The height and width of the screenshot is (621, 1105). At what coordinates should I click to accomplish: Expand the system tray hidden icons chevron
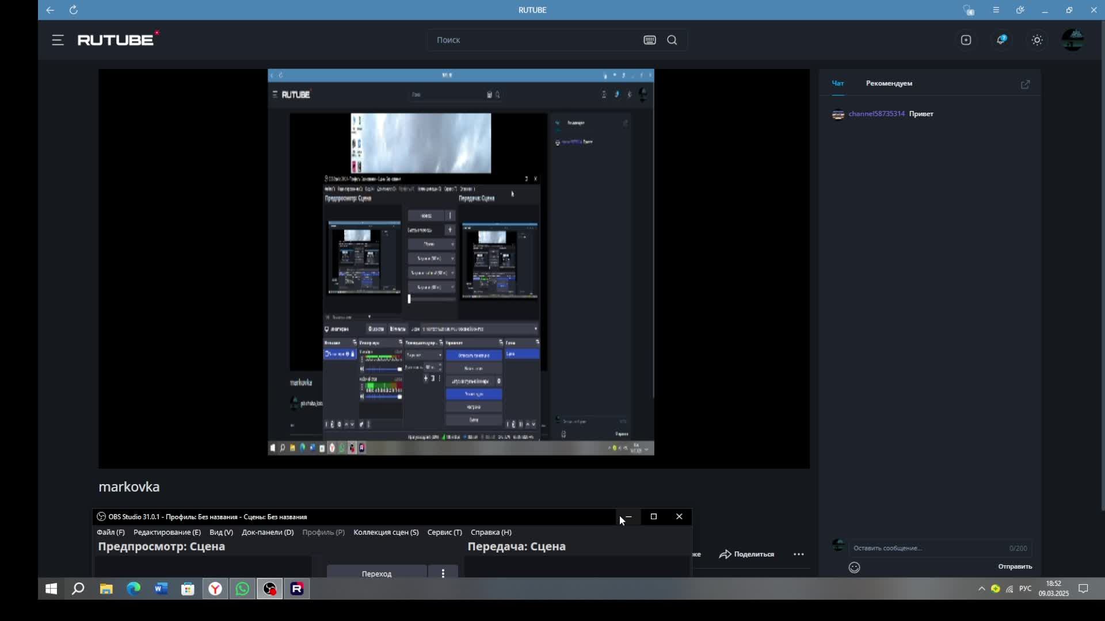tap(982, 589)
